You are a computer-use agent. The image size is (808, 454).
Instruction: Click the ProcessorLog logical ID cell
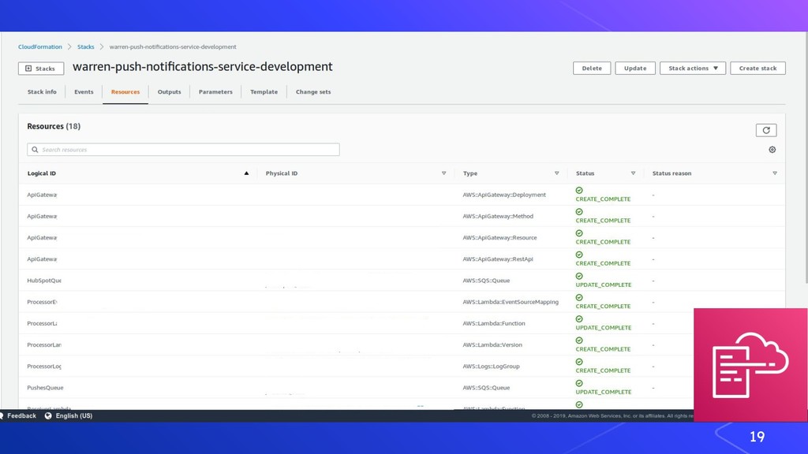tap(44, 367)
